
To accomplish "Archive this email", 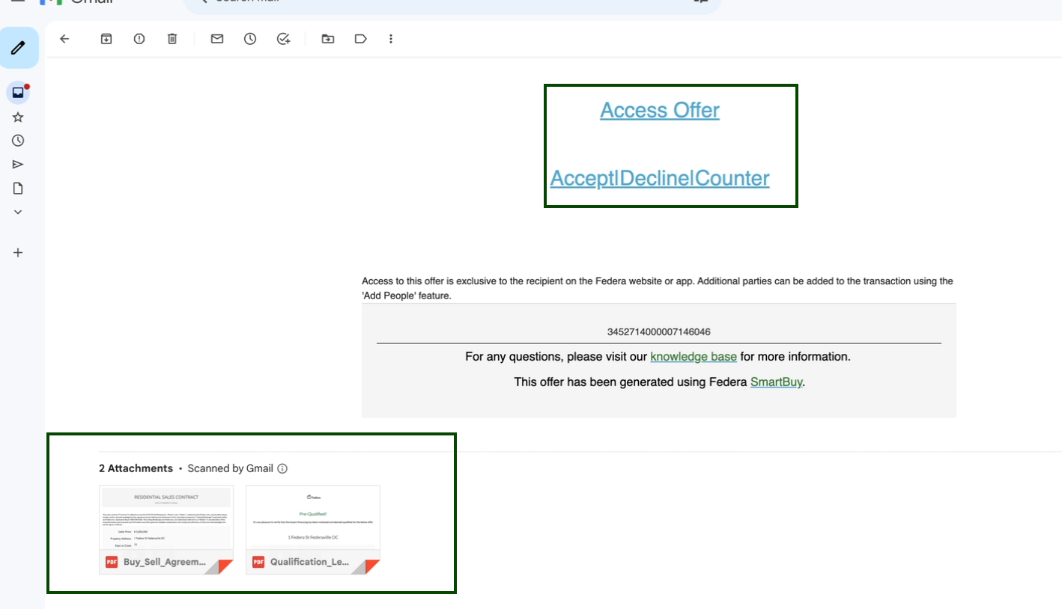I will 106,39.
